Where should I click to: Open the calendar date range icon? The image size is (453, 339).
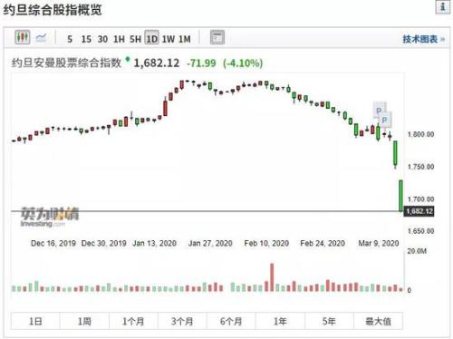click(x=217, y=37)
